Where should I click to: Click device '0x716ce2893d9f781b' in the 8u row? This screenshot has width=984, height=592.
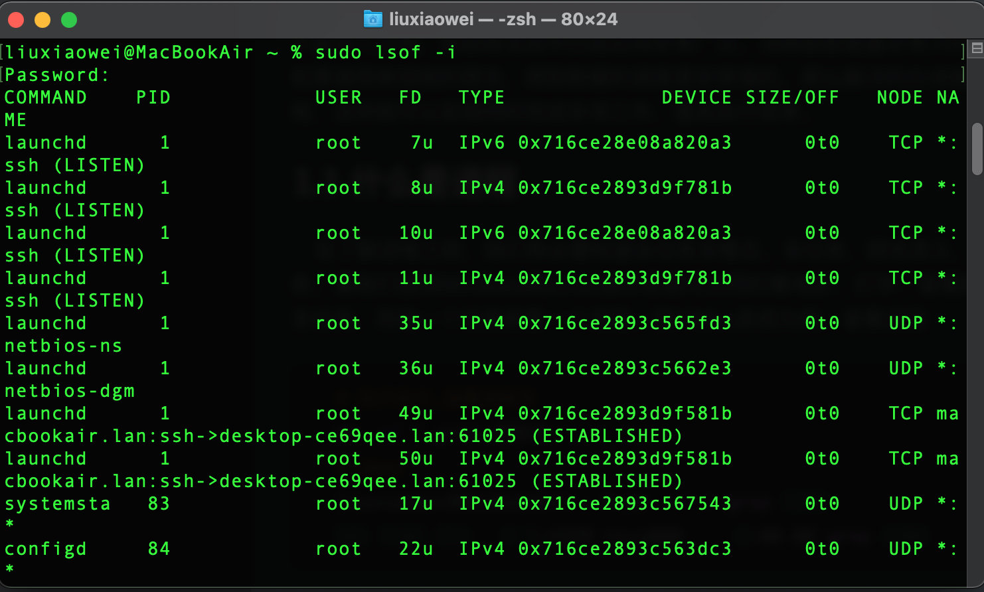coord(625,188)
